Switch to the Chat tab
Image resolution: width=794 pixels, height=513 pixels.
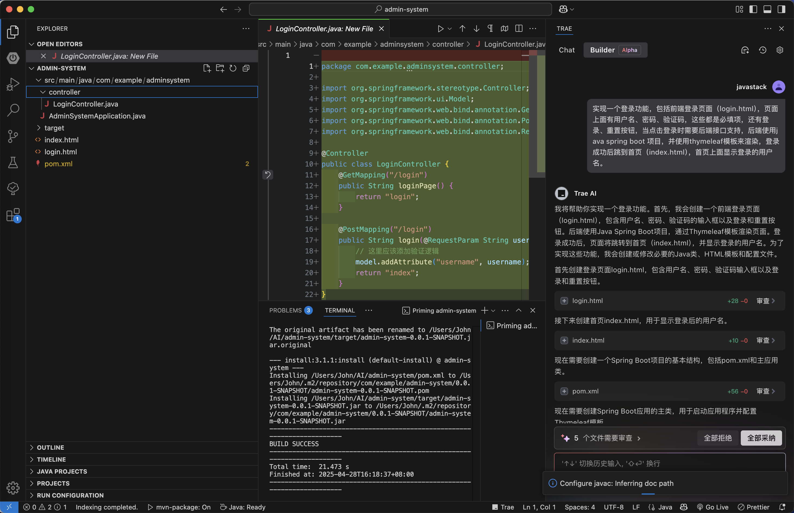coord(567,50)
